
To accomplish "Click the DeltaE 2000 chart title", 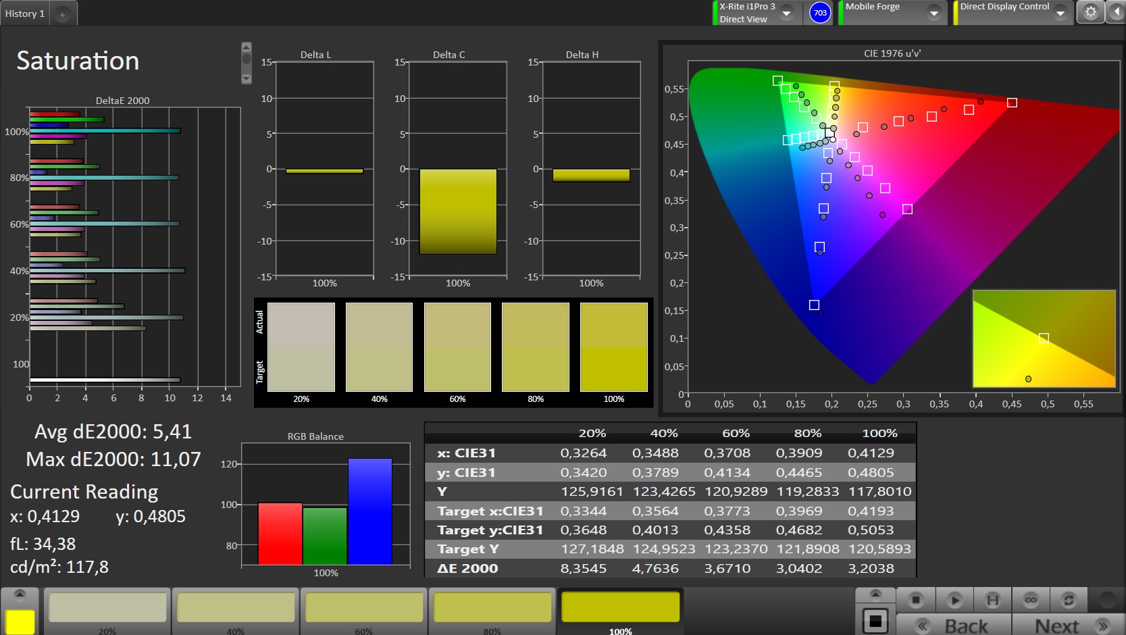I will (122, 101).
